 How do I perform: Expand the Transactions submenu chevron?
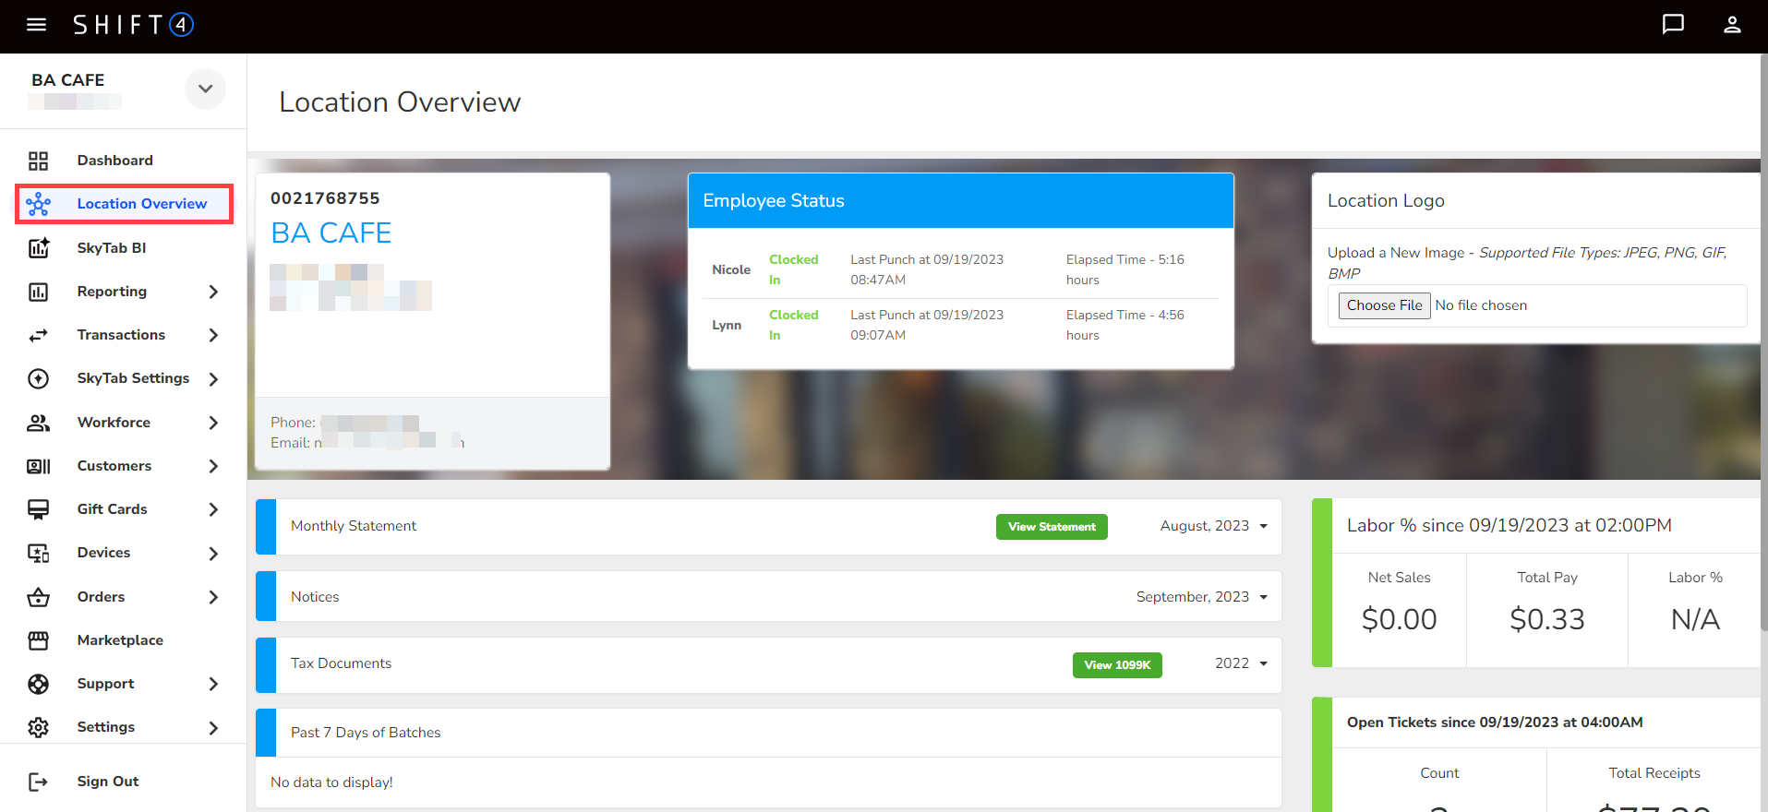click(213, 335)
